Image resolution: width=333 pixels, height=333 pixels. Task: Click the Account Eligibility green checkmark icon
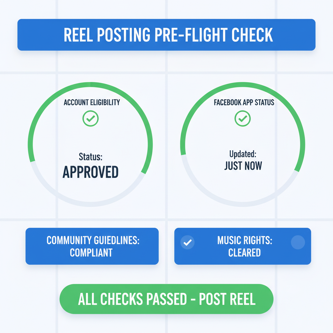pos(90,118)
